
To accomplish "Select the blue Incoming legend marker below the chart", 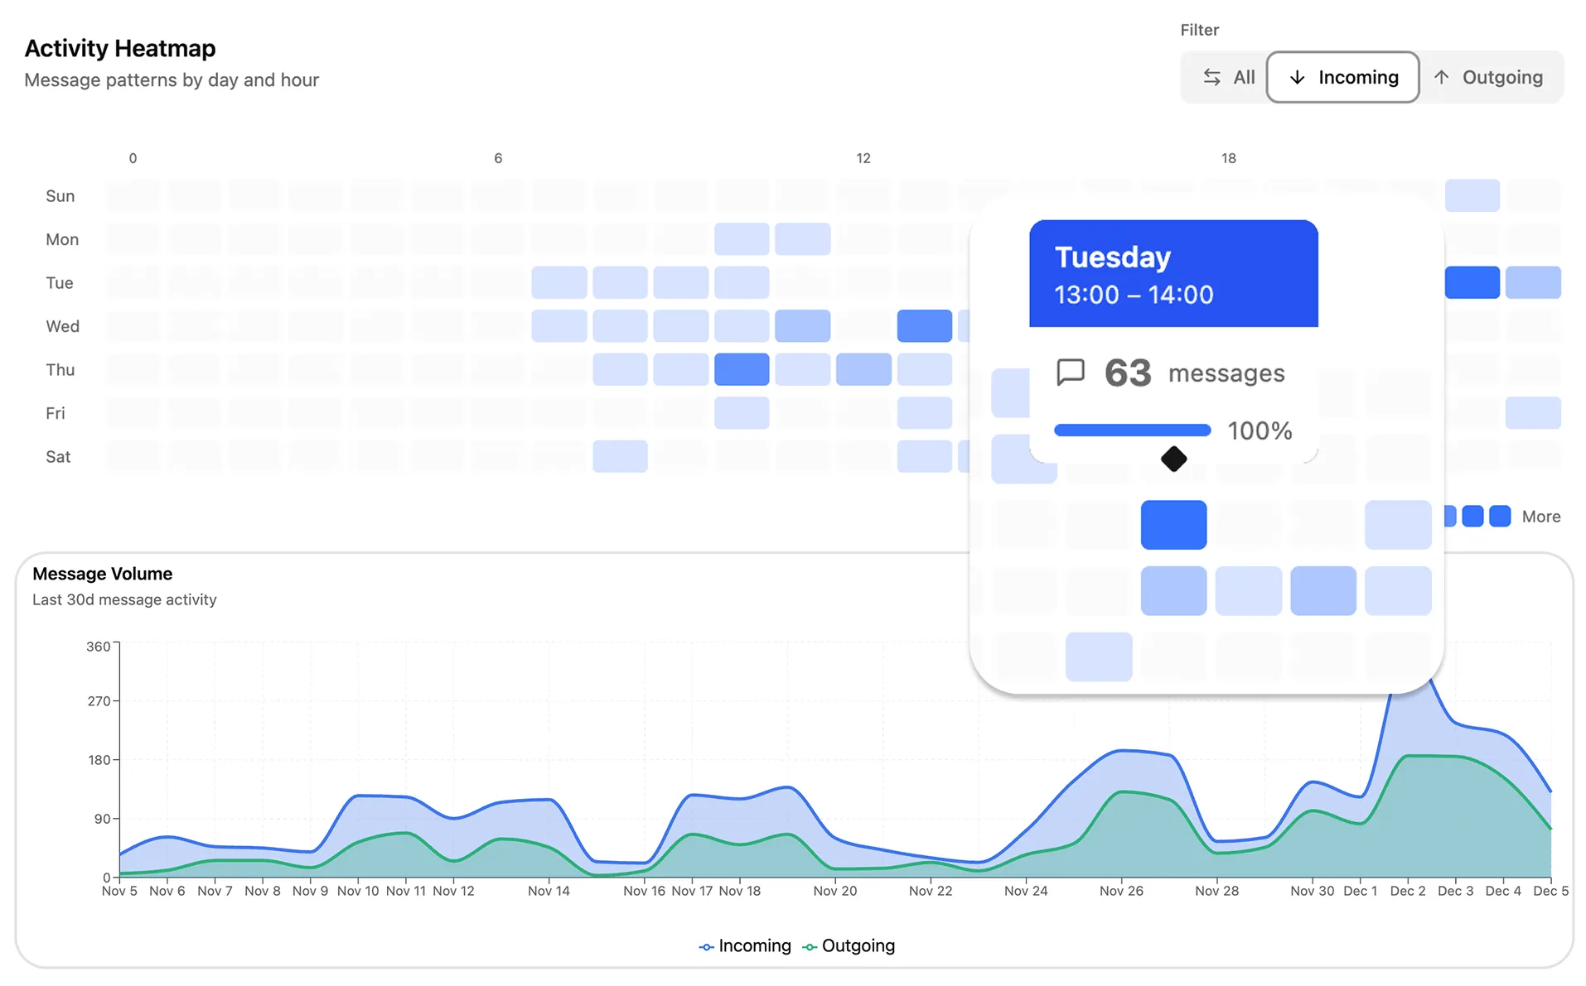I will click(705, 945).
